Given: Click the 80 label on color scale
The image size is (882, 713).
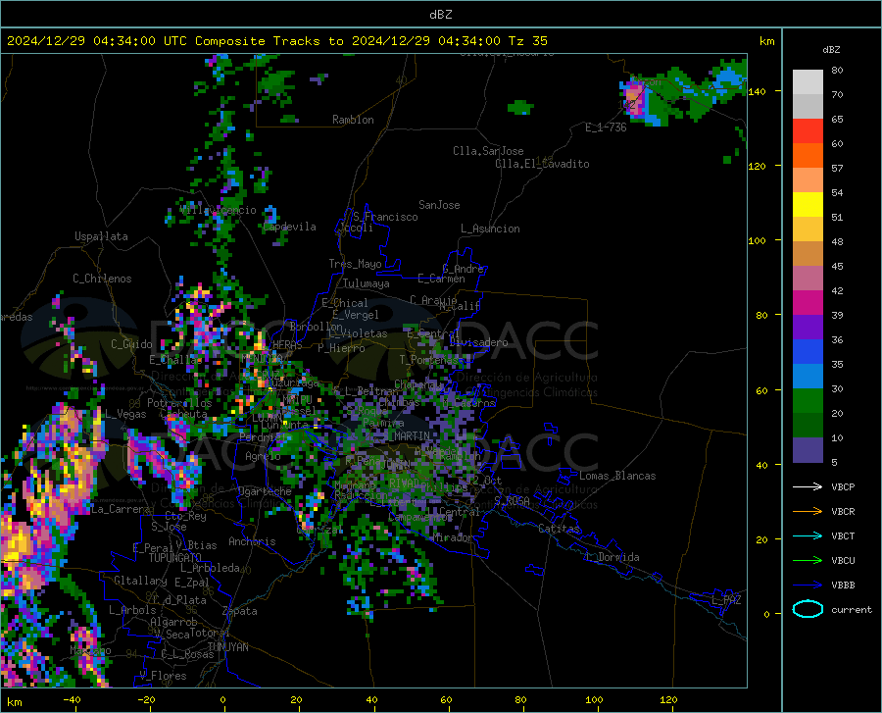Looking at the screenshot, I should [x=837, y=71].
